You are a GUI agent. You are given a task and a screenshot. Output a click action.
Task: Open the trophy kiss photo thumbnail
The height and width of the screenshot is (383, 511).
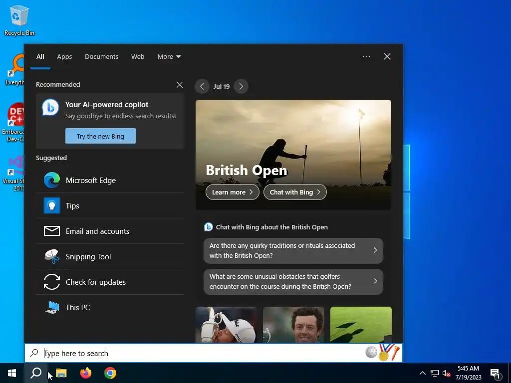pos(226,325)
